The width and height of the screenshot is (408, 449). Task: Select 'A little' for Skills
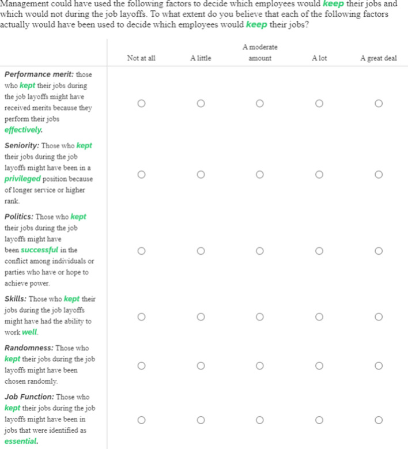(x=200, y=317)
